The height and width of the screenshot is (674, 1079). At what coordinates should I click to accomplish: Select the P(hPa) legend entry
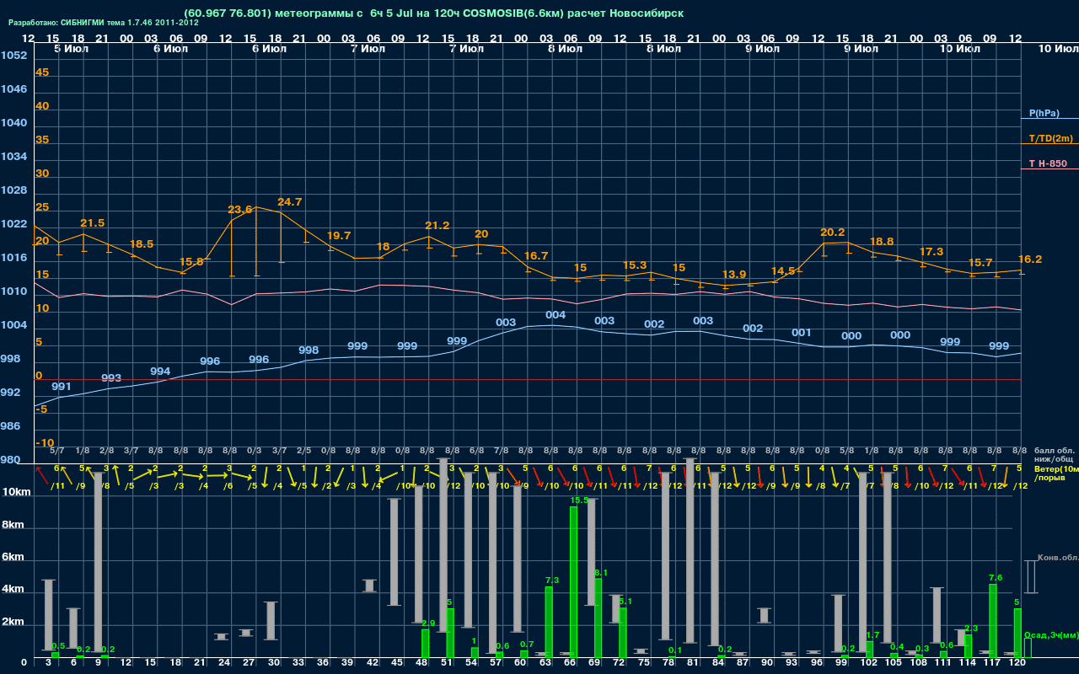1044,113
